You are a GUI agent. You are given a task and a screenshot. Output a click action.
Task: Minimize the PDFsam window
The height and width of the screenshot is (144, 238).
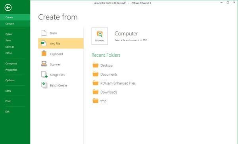click(x=221, y=3)
